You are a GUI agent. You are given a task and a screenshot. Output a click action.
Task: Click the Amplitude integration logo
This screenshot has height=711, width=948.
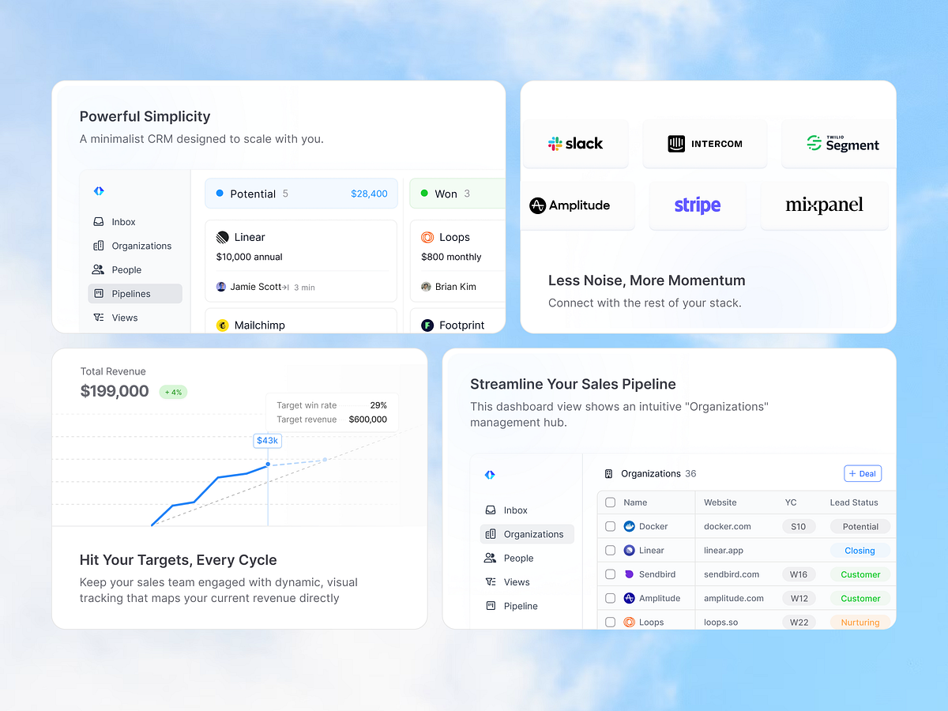pyautogui.click(x=570, y=205)
